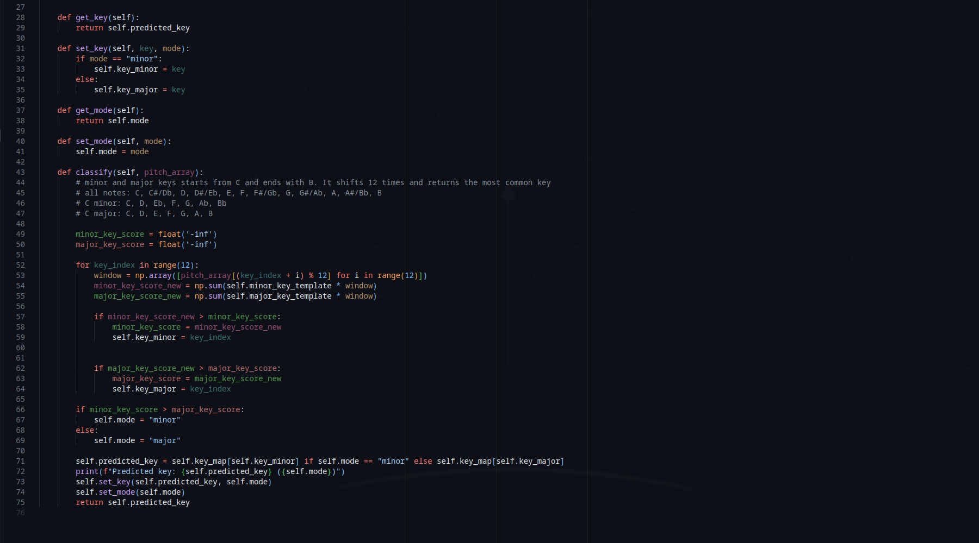The image size is (979, 543).
Task: Click 'minor_key_score = float('-inf')' line
Action: click(x=146, y=234)
